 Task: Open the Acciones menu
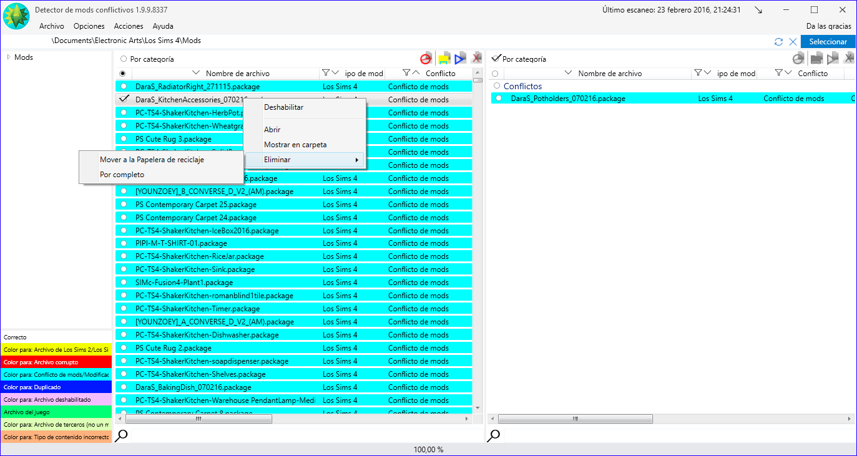[x=129, y=26]
